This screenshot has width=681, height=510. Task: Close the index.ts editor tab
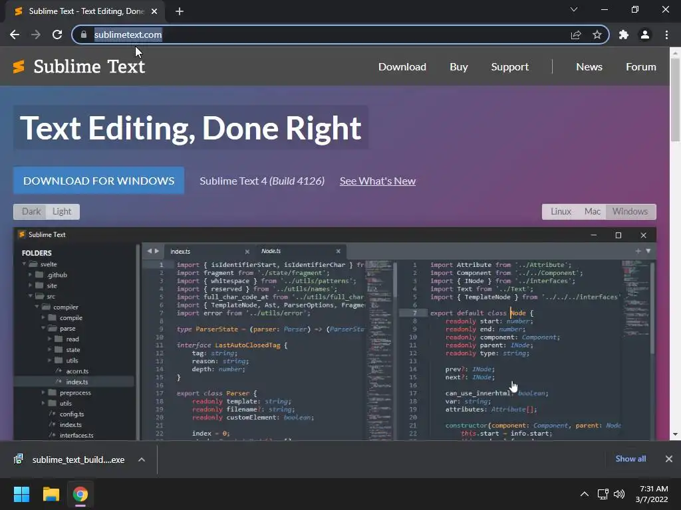(247, 252)
